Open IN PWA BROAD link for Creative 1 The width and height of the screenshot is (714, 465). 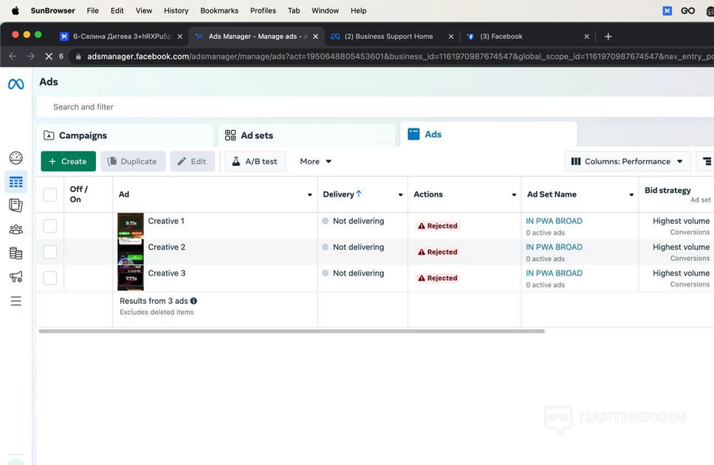554,221
